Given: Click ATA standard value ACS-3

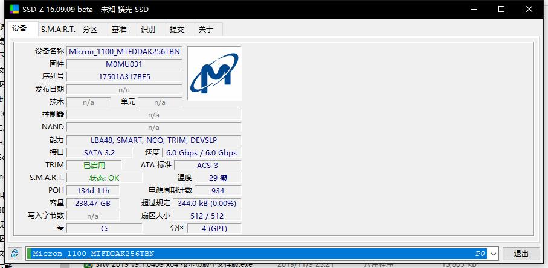Looking at the screenshot, I should pyautogui.click(x=208, y=165).
